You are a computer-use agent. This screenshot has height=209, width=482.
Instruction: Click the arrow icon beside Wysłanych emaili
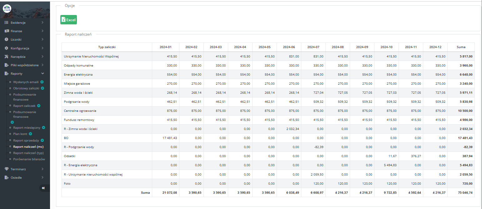point(42,82)
